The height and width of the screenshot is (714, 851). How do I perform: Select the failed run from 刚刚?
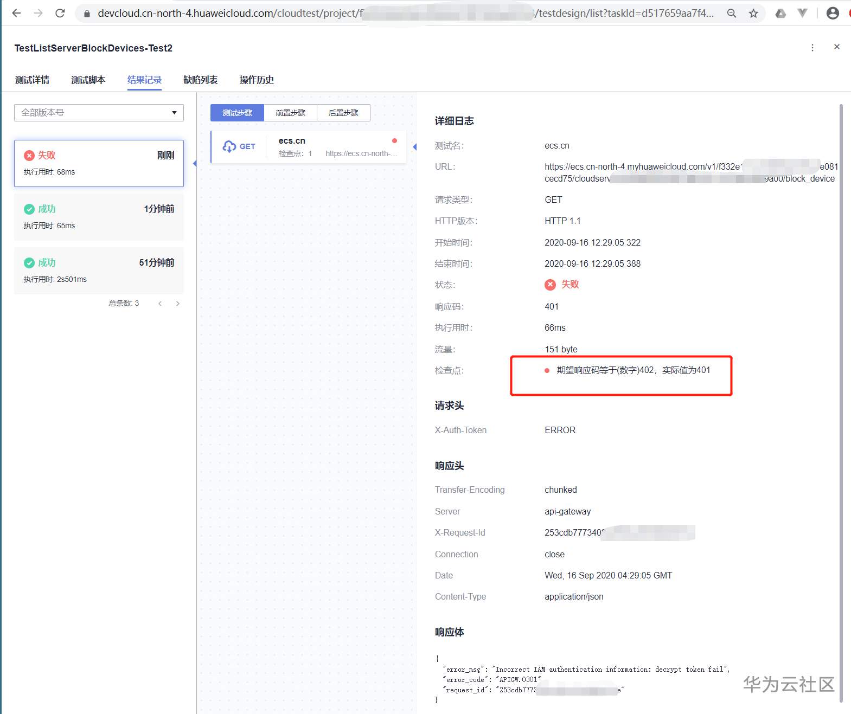tap(99, 163)
